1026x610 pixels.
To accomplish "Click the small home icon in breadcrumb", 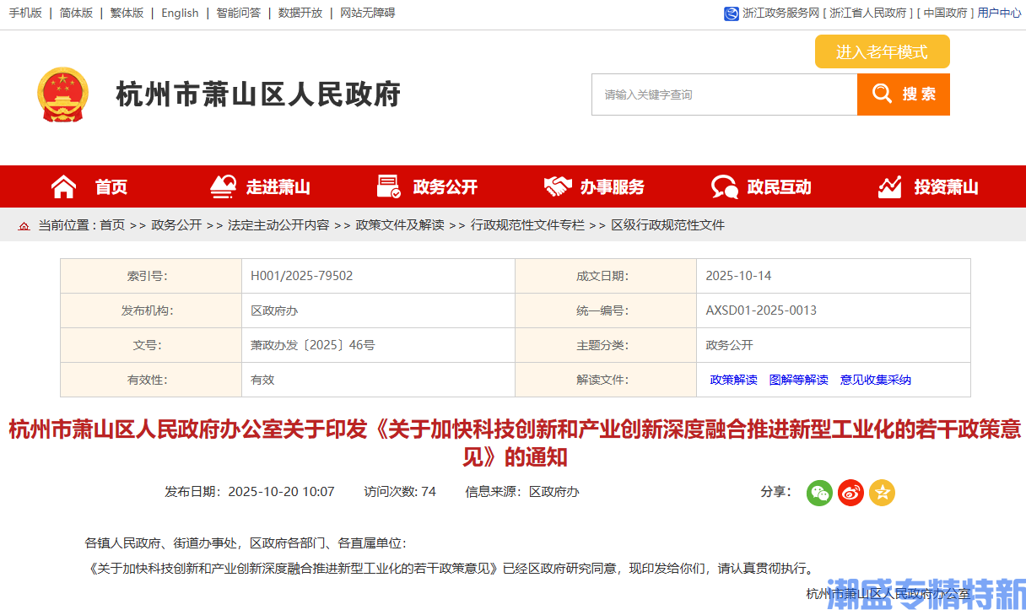I will pos(24,225).
